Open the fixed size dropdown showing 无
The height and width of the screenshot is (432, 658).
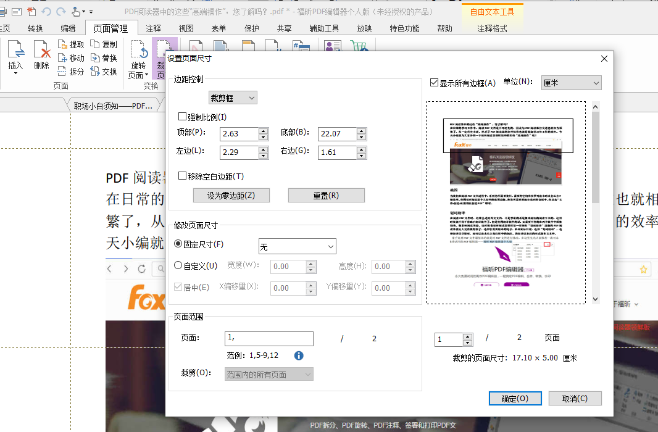[297, 247]
